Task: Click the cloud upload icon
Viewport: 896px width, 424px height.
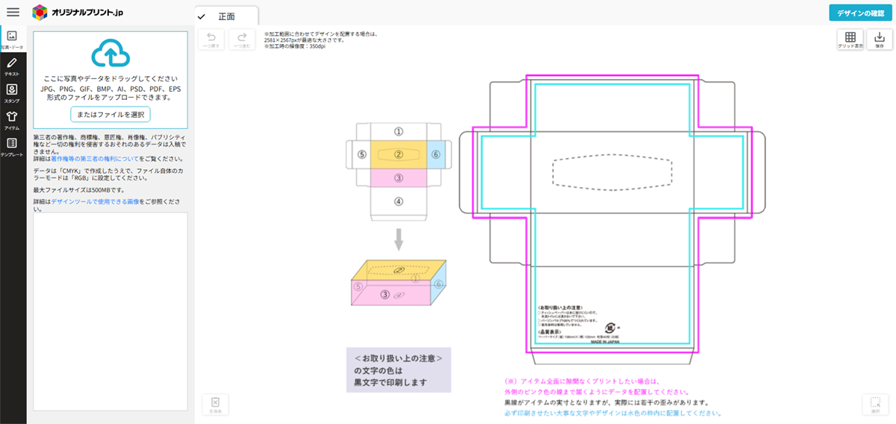Action: coord(111,53)
